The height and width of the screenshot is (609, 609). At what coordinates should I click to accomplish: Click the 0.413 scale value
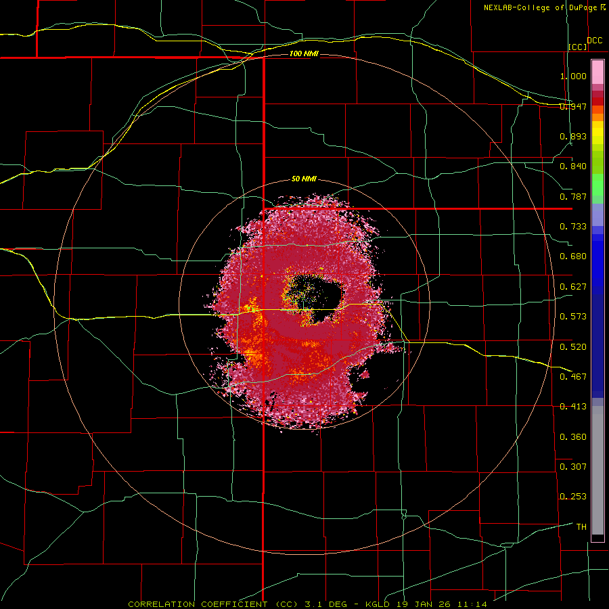(x=573, y=407)
